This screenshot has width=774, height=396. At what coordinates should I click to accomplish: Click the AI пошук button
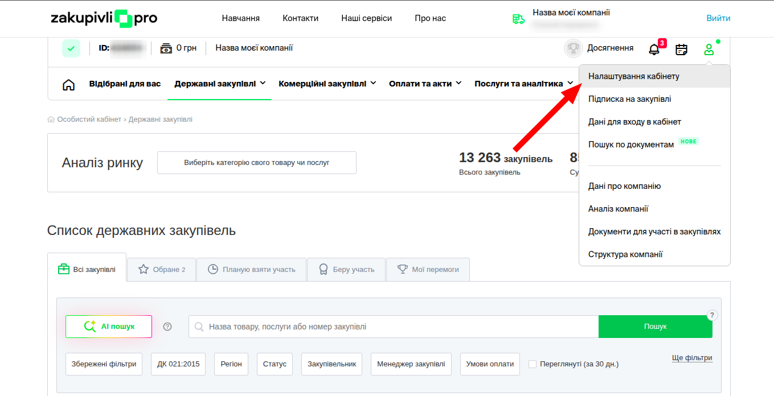point(109,327)
